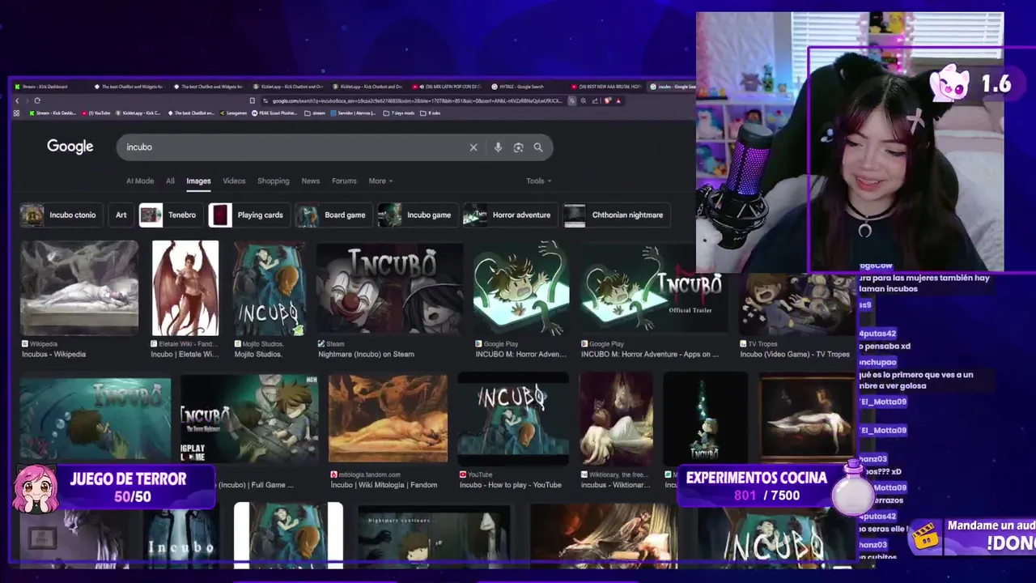Click the Incubus - Wikipedia caption link
The width and height of the screenshot is (1036, 583).
(53, 354)
